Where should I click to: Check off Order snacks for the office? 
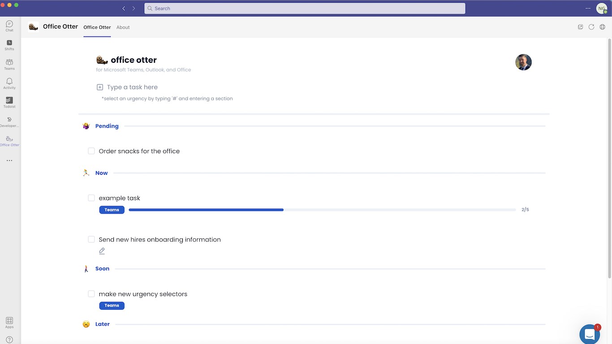click(x=91, y=151)
